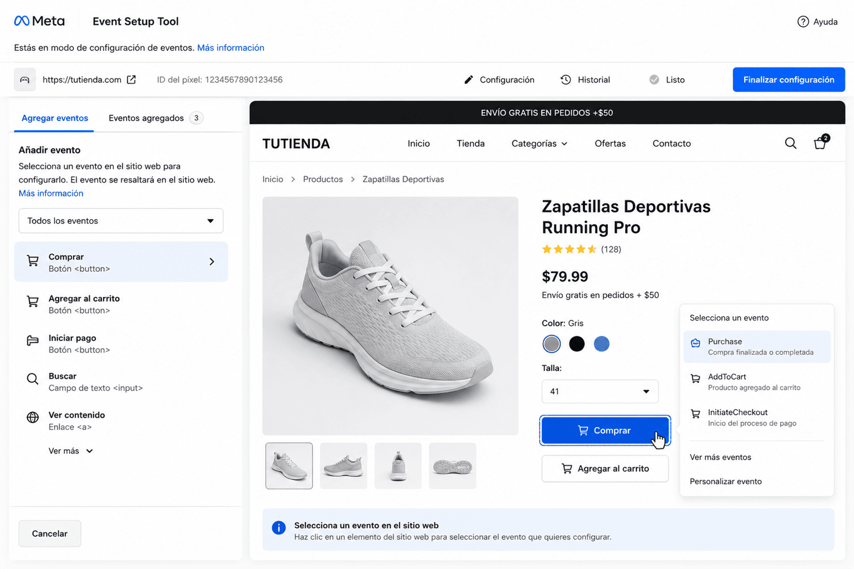This screenshot has width=854, height=569.
Task: Open the shopping bag cart icon
Action: tap(821, 142)
